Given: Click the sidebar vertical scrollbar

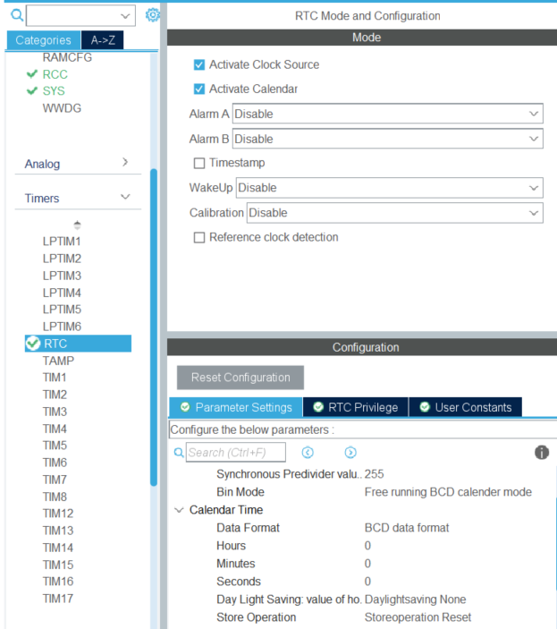Looking at the screenshot, I should (x=154, y=327).
